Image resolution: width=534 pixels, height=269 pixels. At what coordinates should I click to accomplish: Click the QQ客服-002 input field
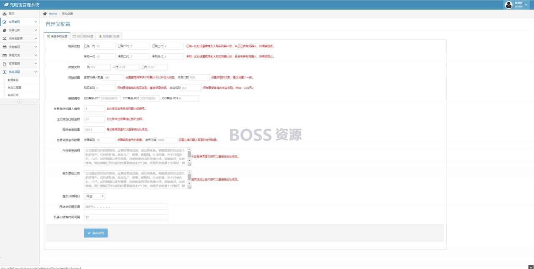click(x=149, y=98)
